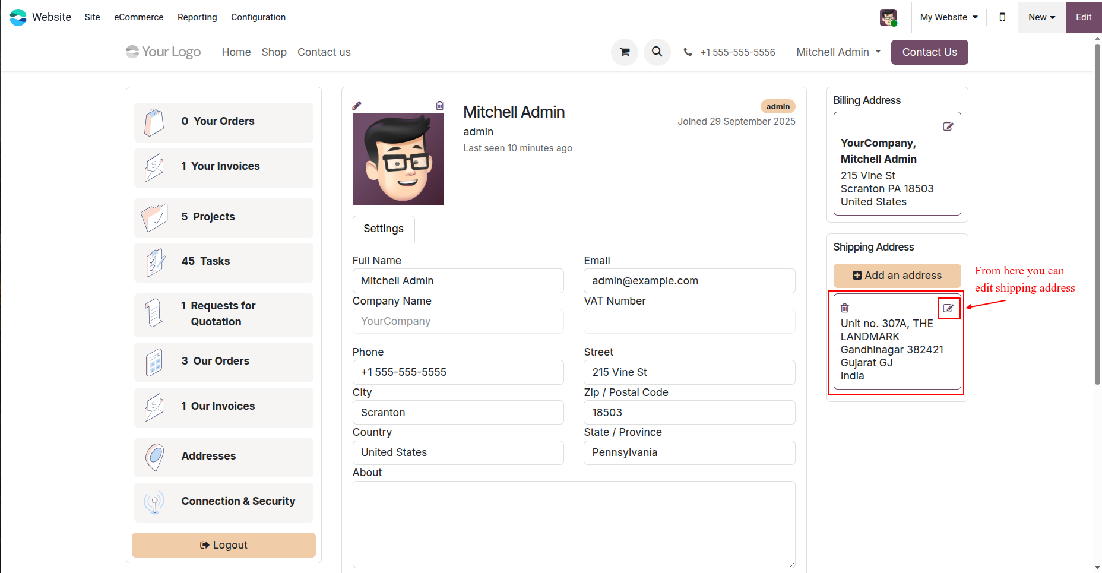Toggle mobile preview icon

tap(1003, 17)
